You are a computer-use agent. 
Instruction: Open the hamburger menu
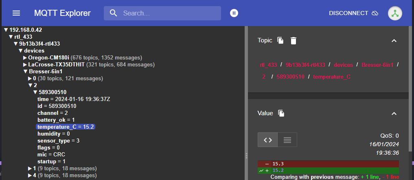(x=16, y=13)
